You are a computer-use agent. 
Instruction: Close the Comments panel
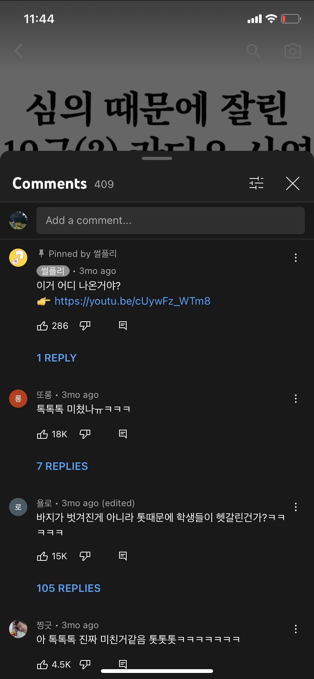tap(292, 183)
